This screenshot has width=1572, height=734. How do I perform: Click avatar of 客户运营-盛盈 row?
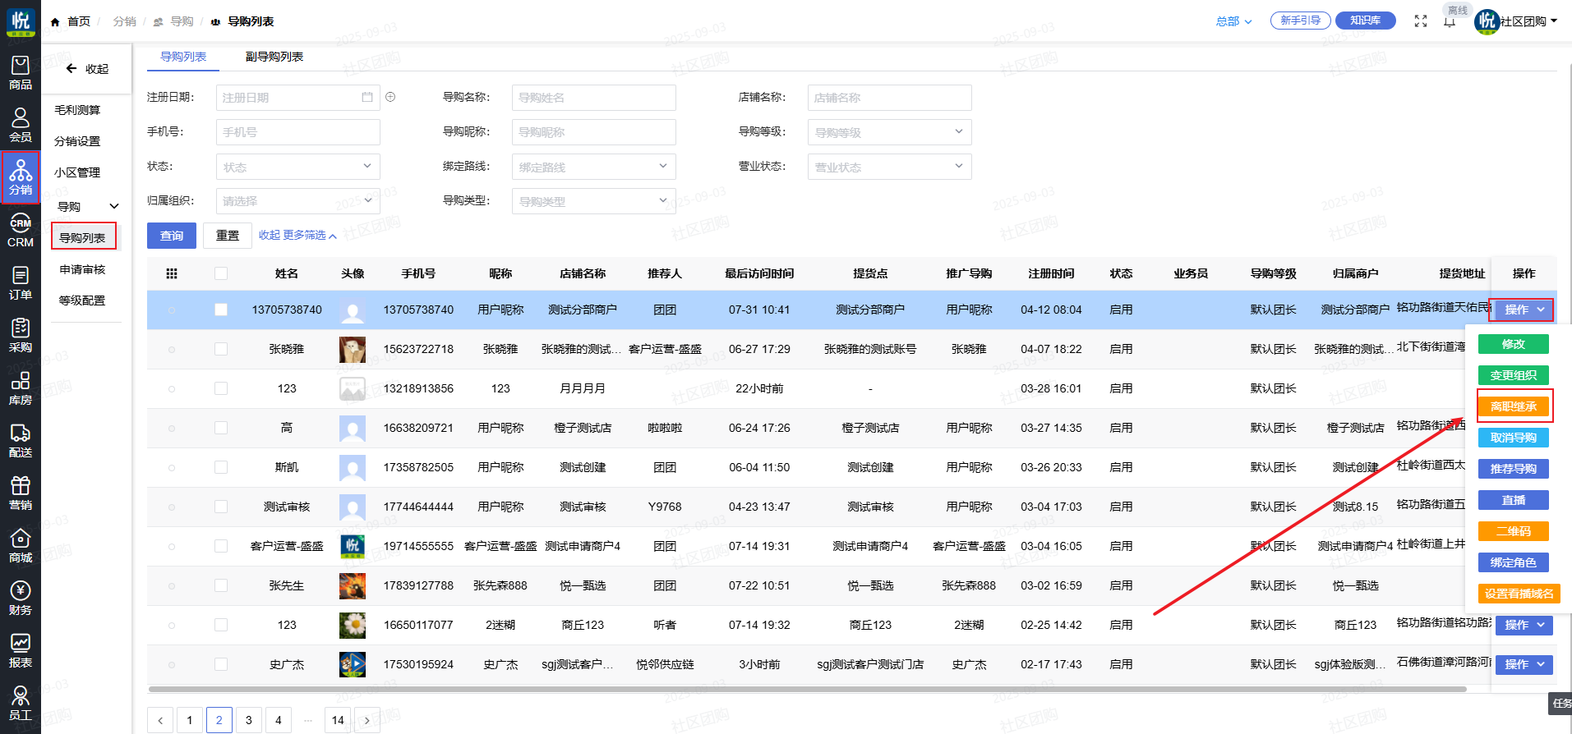click(353, 546)
